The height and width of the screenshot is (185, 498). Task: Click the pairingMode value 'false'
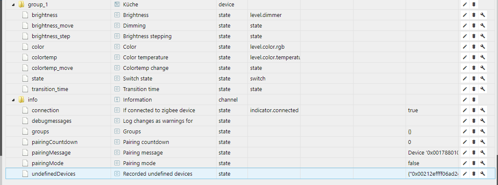[414, 163]
